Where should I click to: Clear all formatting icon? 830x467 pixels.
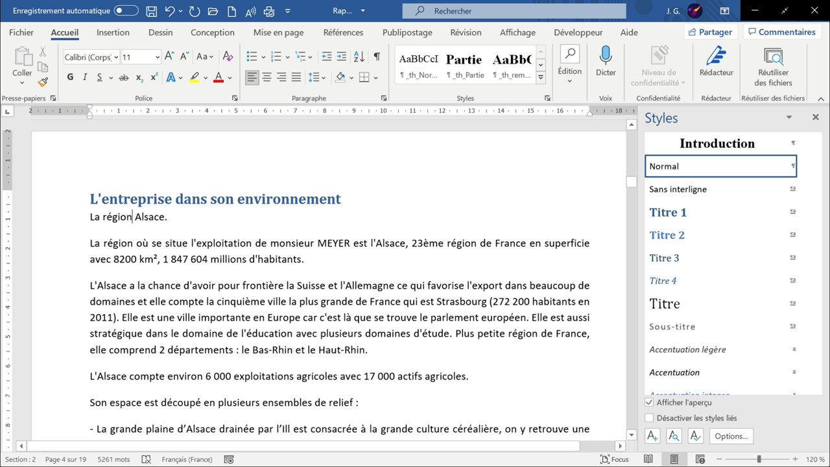(228, 57)
